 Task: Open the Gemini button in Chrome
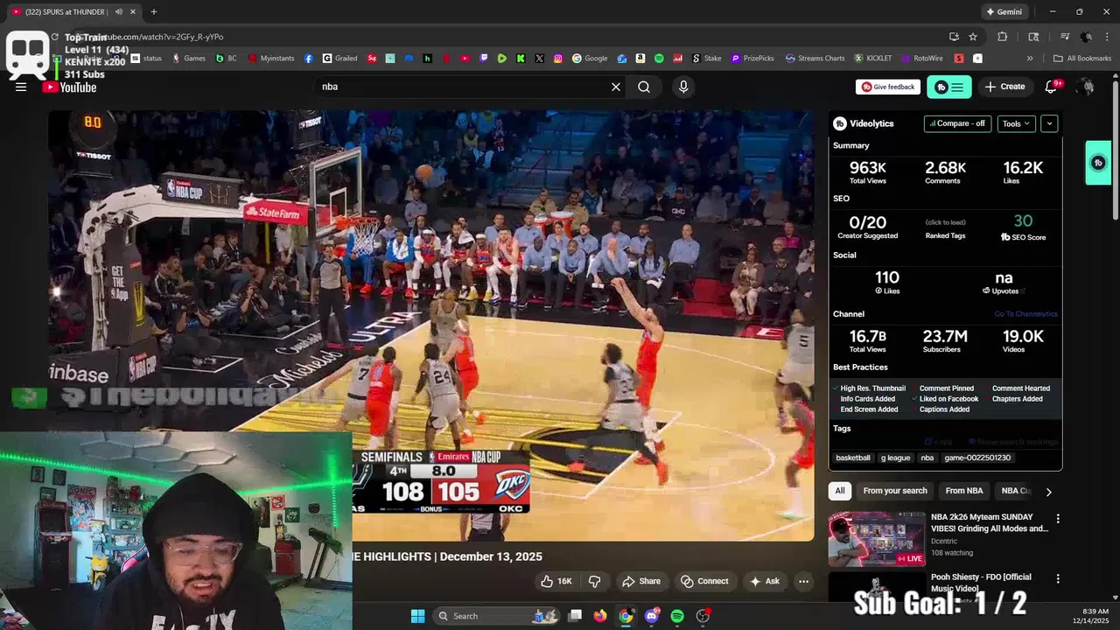click(1004, 12)
